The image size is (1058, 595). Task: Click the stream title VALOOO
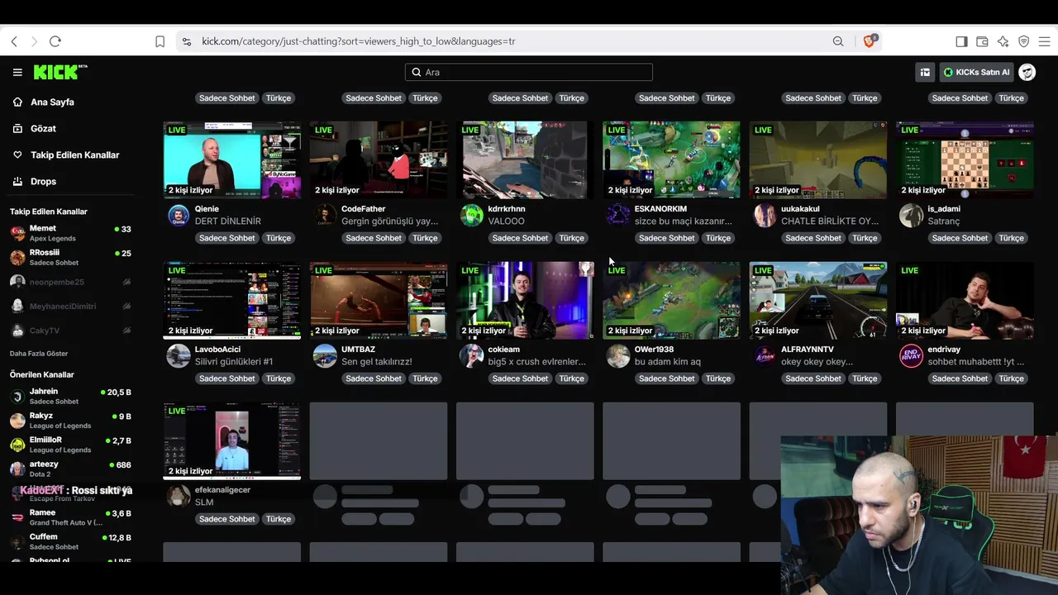506,221
